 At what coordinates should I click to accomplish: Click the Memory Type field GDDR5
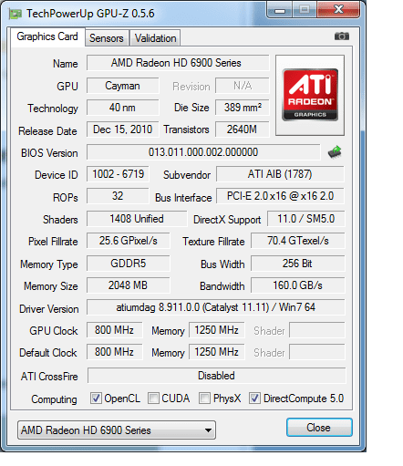129,264
